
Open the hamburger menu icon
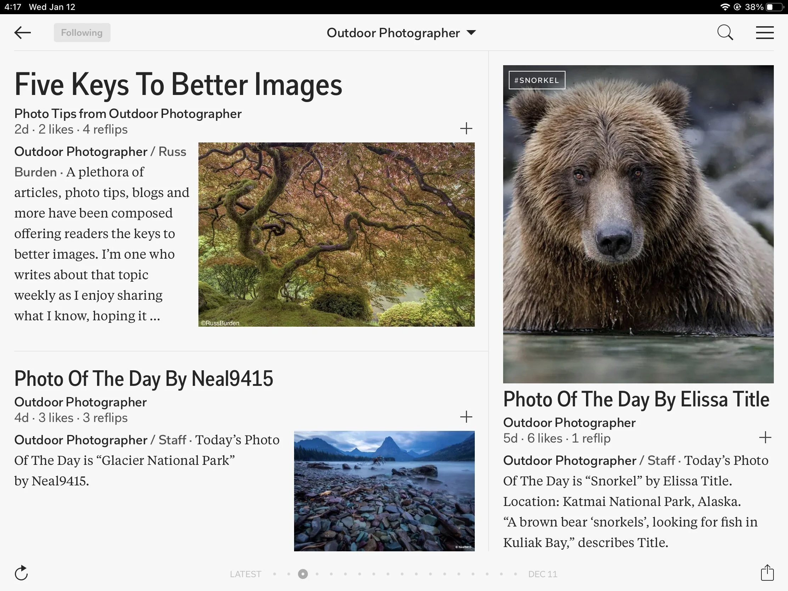(x=765, y=32)
